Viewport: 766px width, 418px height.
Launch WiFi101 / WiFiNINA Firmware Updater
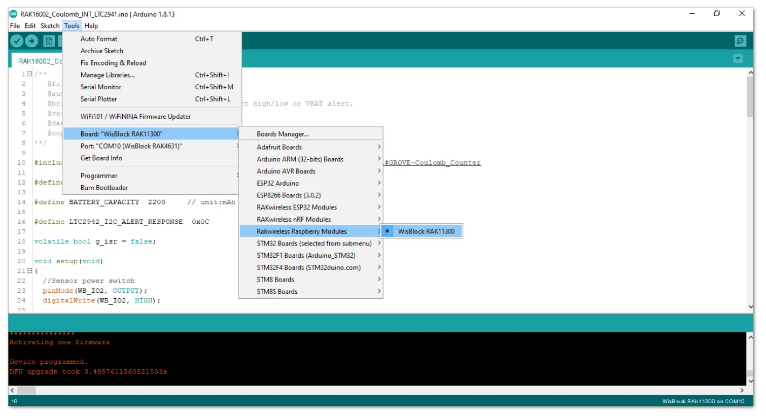[152, 117]
